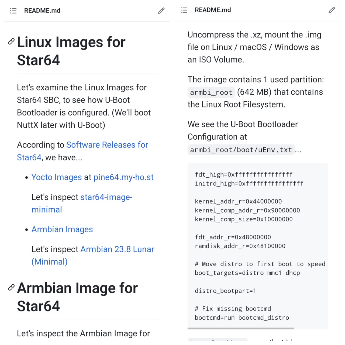
Task: Click README.md title in left pane
Action: point(42,11)
